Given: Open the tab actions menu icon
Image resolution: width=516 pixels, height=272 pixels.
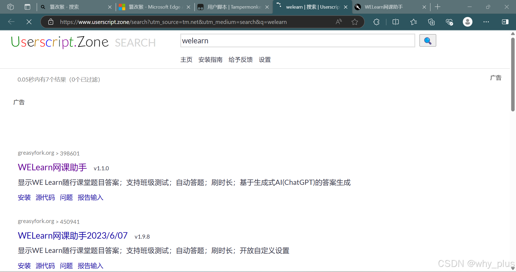Looking at the screenshot, I should click(x=27, y=7).
